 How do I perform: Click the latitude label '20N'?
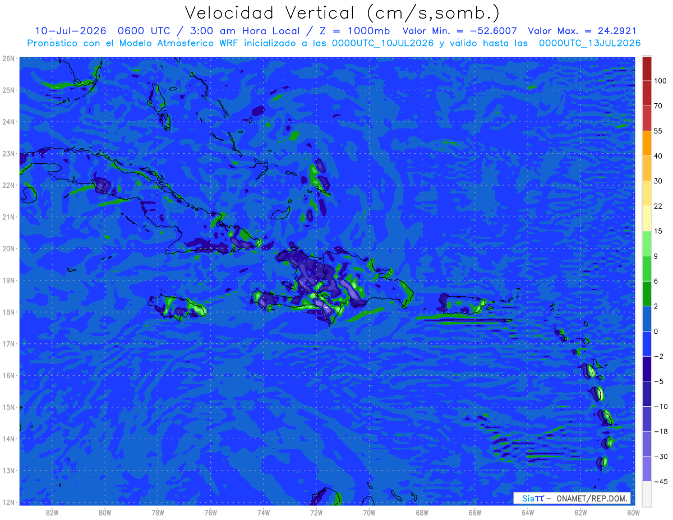click(x=8, y=249)
